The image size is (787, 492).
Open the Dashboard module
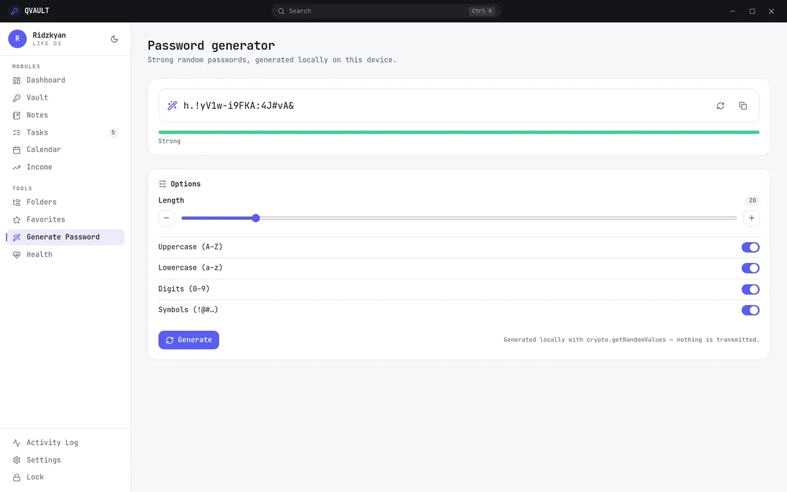coord(46,80)
